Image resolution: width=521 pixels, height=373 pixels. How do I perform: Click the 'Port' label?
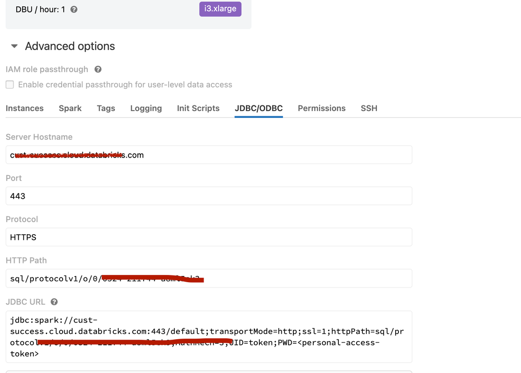(14, 178)
